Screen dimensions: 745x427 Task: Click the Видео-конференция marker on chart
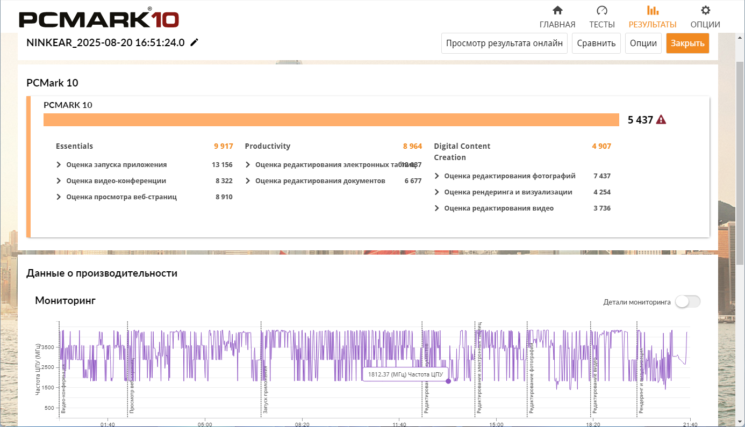(63, 388)
